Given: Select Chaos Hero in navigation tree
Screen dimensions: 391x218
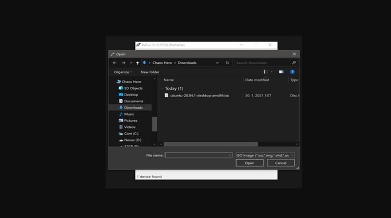Looking at the screenshot, I should click(x=131, y=81).
